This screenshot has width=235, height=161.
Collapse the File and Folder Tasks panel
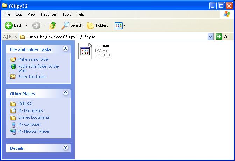tap(65, 49)
